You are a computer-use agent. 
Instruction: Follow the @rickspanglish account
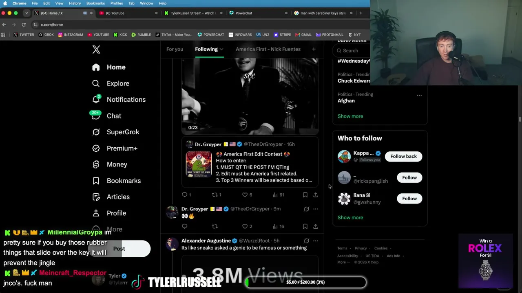(x=409, y=177)
